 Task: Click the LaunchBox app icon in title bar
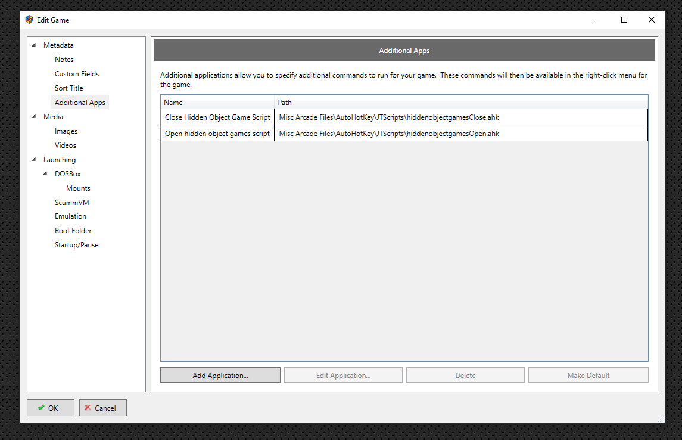pos(29,20)
